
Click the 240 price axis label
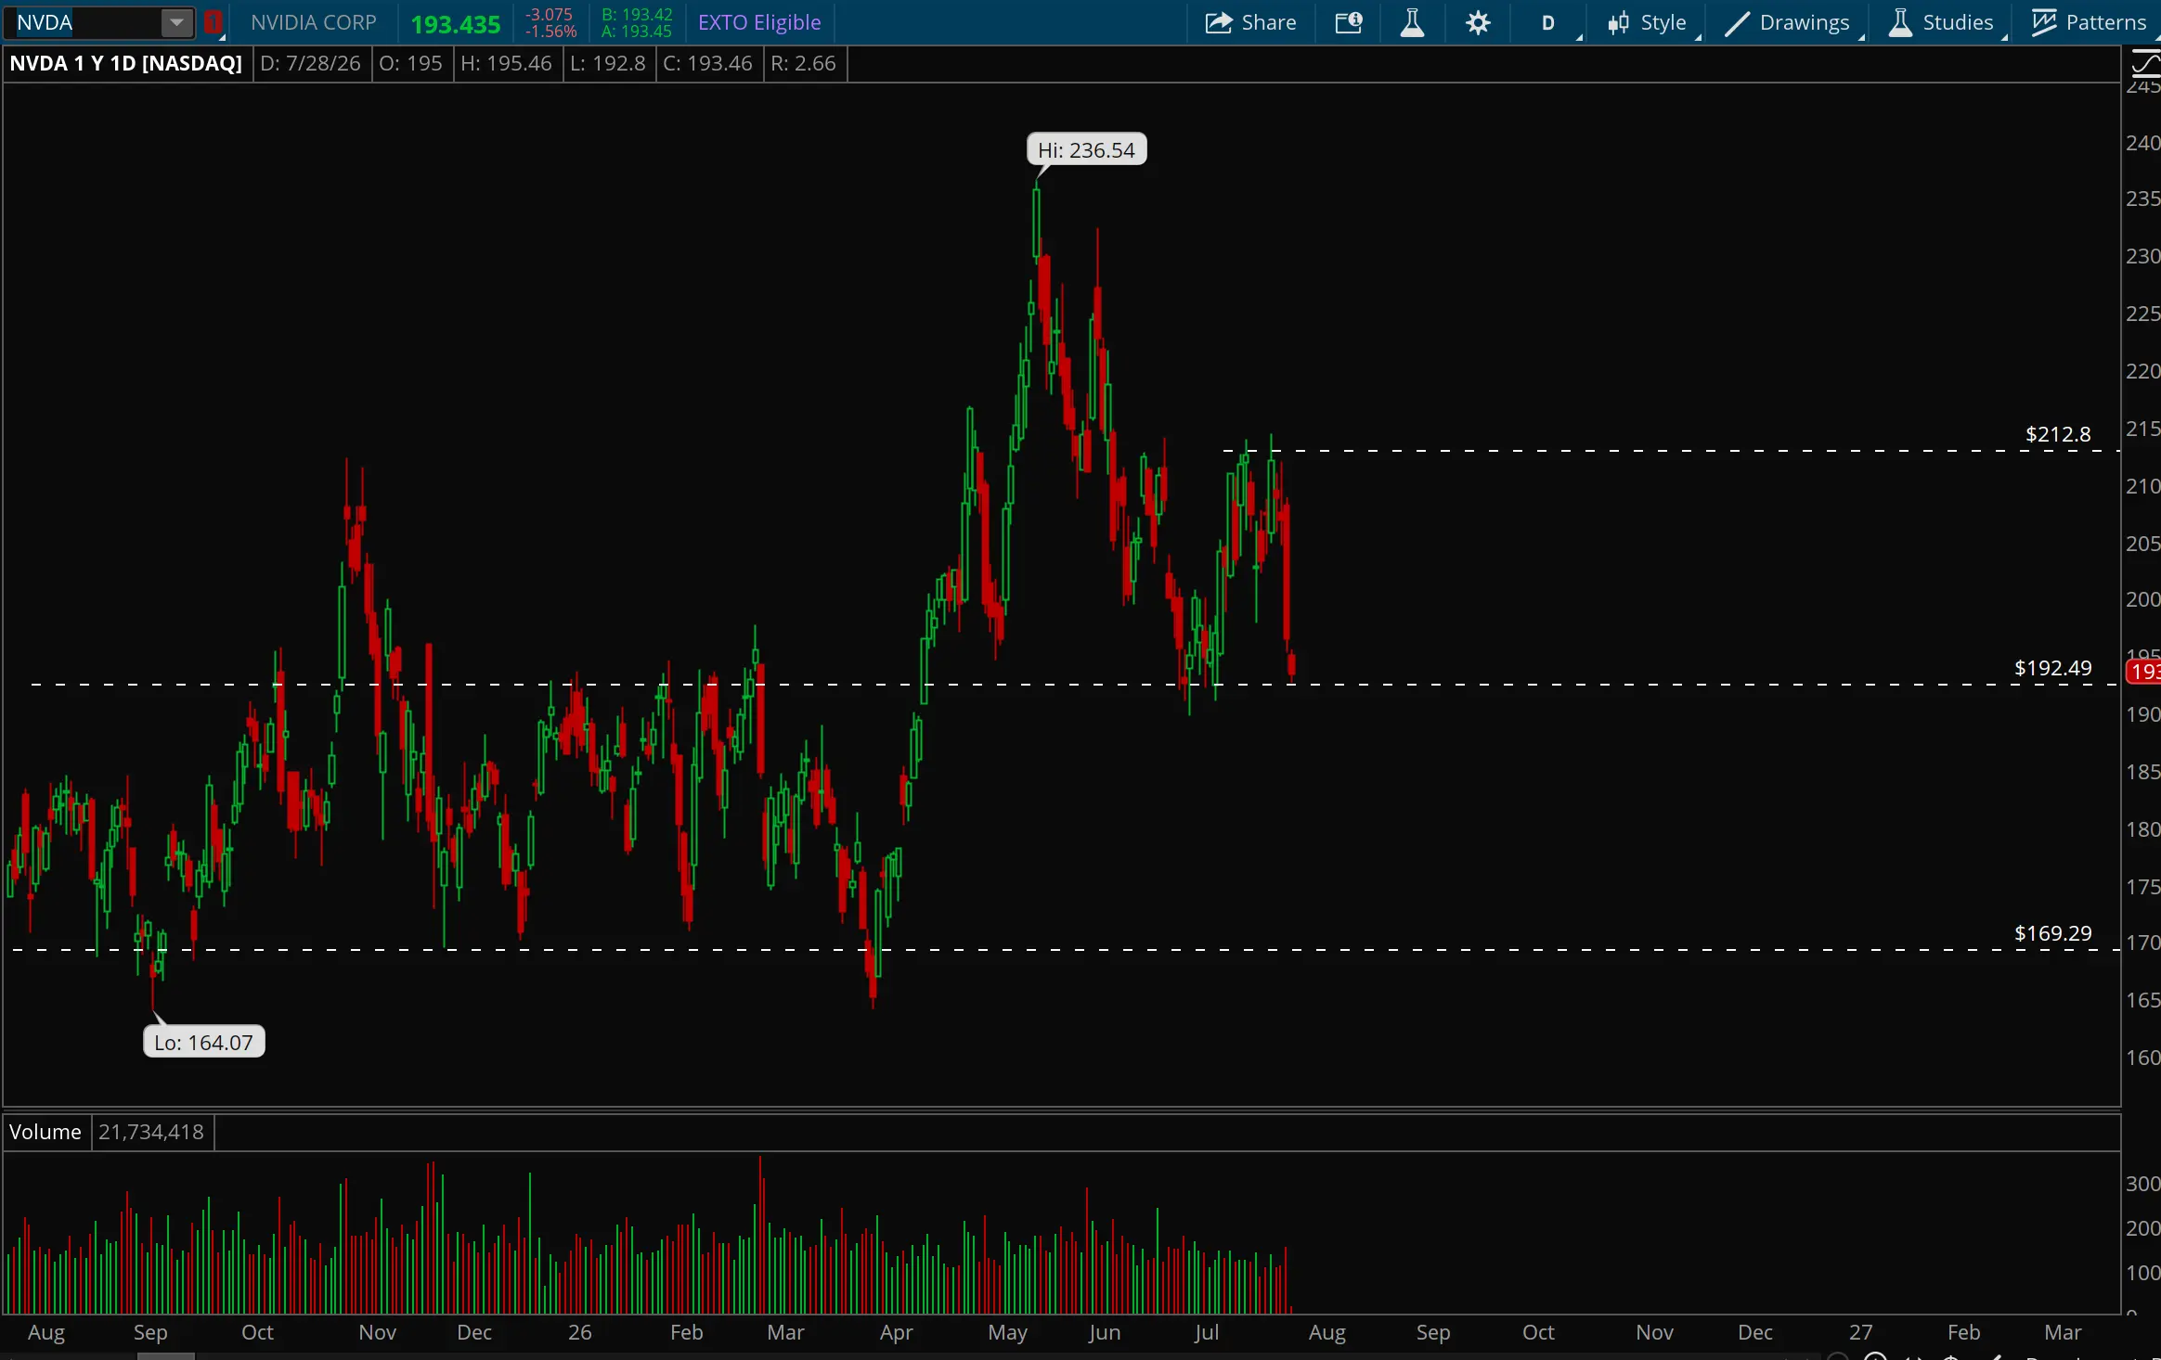point(2142,143)
